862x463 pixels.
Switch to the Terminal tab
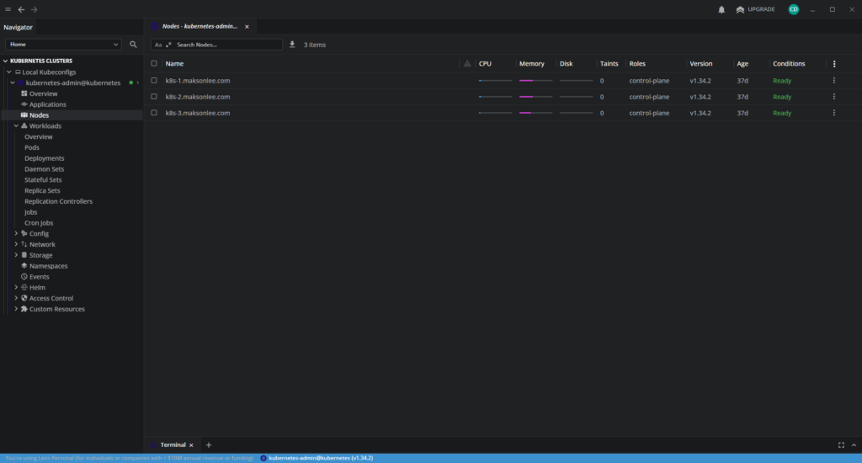[x=172, y=444]
